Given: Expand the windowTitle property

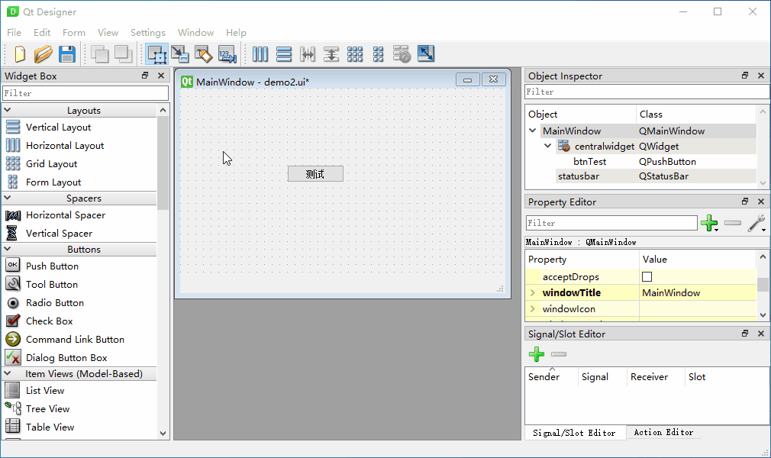Looking at the screenshot, I should [x=533, y=292].
